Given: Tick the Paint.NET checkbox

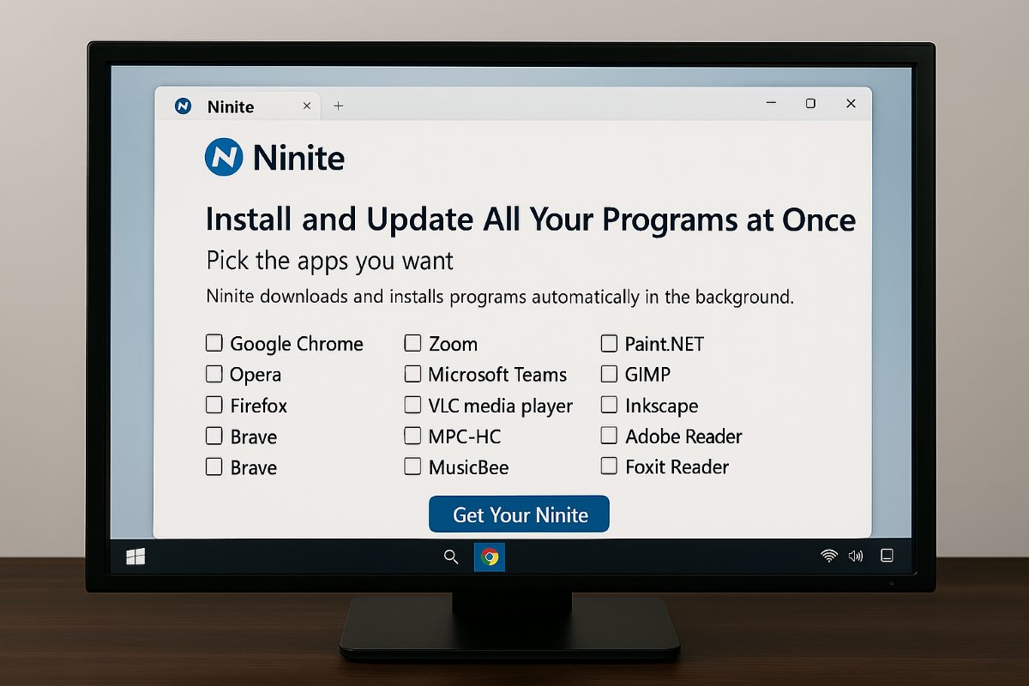Looking at the screenshot, I should 609,343.
